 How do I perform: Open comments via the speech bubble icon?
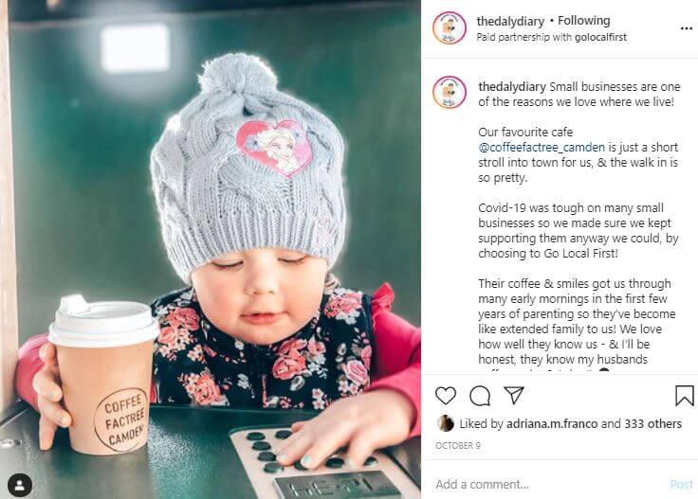480,396
